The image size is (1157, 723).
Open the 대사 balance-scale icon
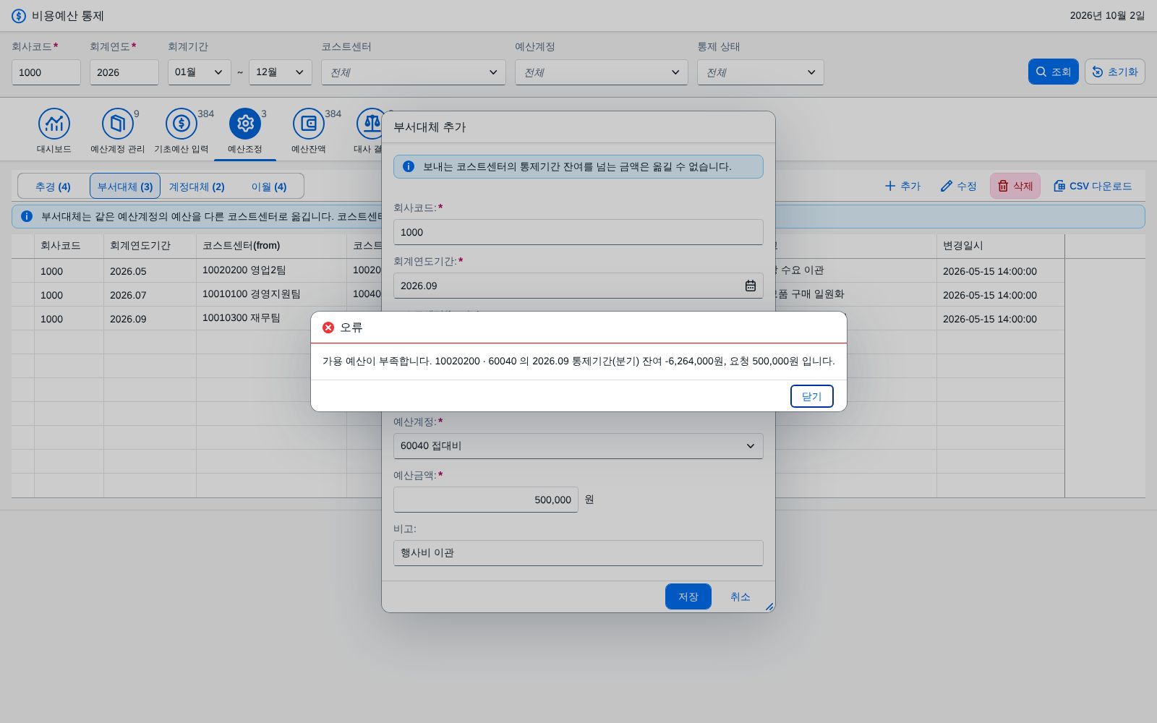(370, 124)
